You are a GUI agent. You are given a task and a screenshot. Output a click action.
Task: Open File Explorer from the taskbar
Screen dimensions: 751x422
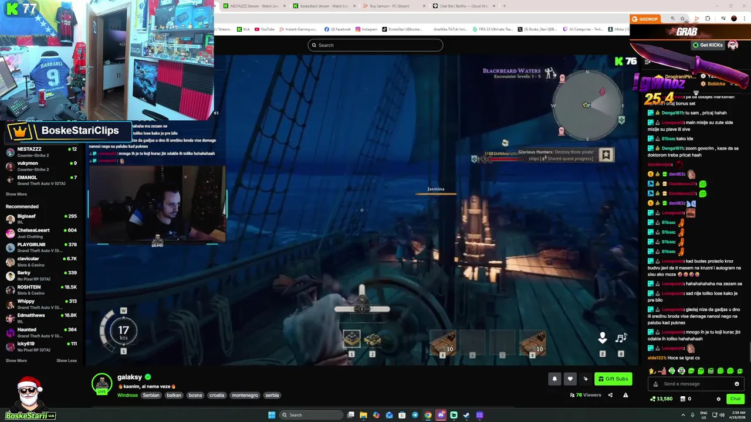[363, 415]
